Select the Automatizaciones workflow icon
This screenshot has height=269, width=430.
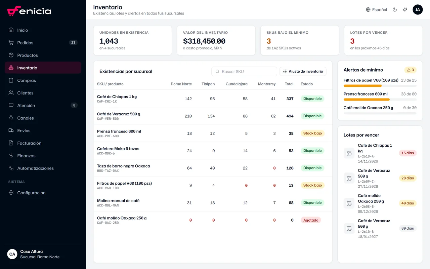coord(11,168)
